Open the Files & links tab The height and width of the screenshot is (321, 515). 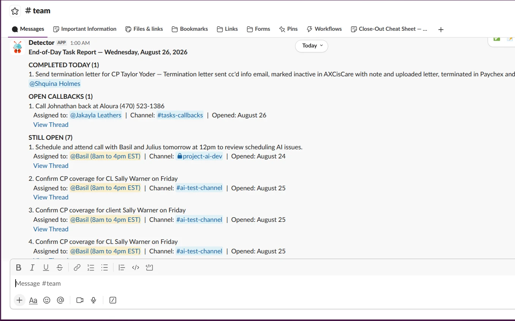(x=144, y=29)
